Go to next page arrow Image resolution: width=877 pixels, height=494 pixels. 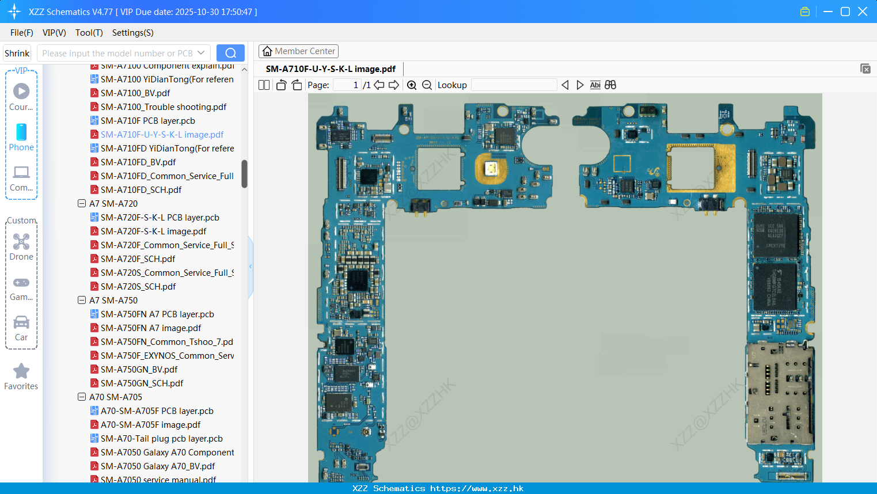pos(394,85)
